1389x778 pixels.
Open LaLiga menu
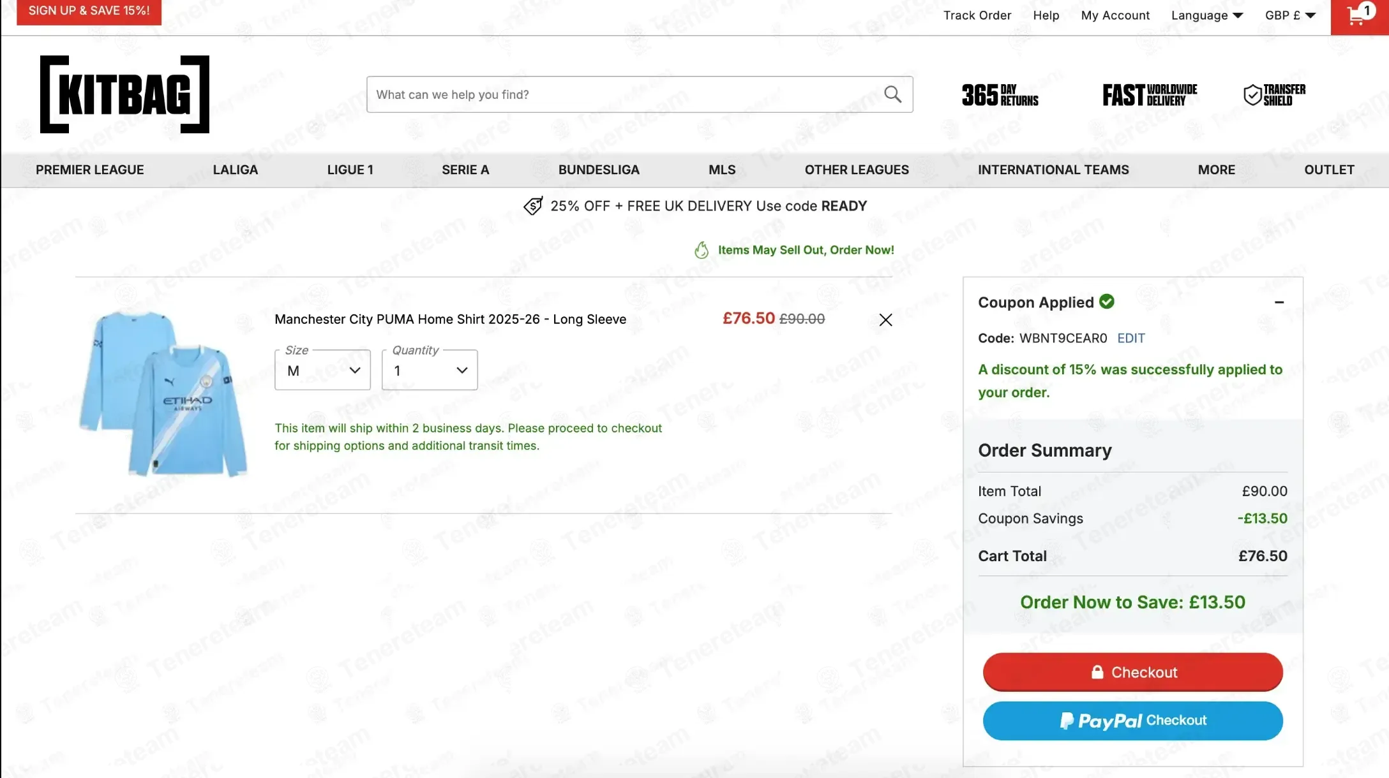(236, 170)
